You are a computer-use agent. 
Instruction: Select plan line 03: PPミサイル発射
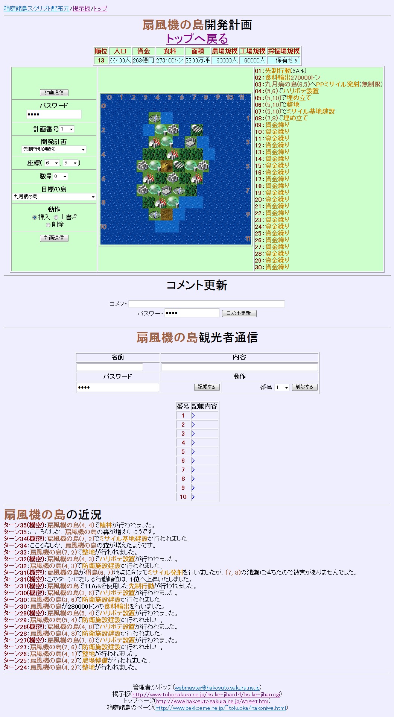point(319,84)
